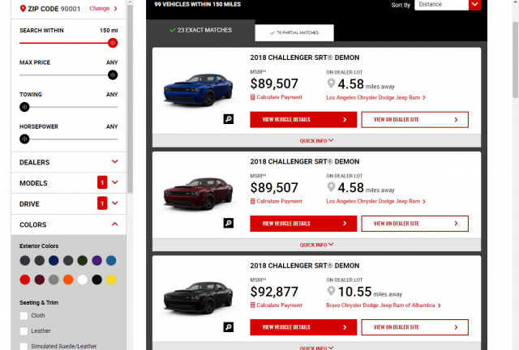Pick the yellow exterior color swatch
519x350 pixels.
pyautogui.click(x=111, y=280)
